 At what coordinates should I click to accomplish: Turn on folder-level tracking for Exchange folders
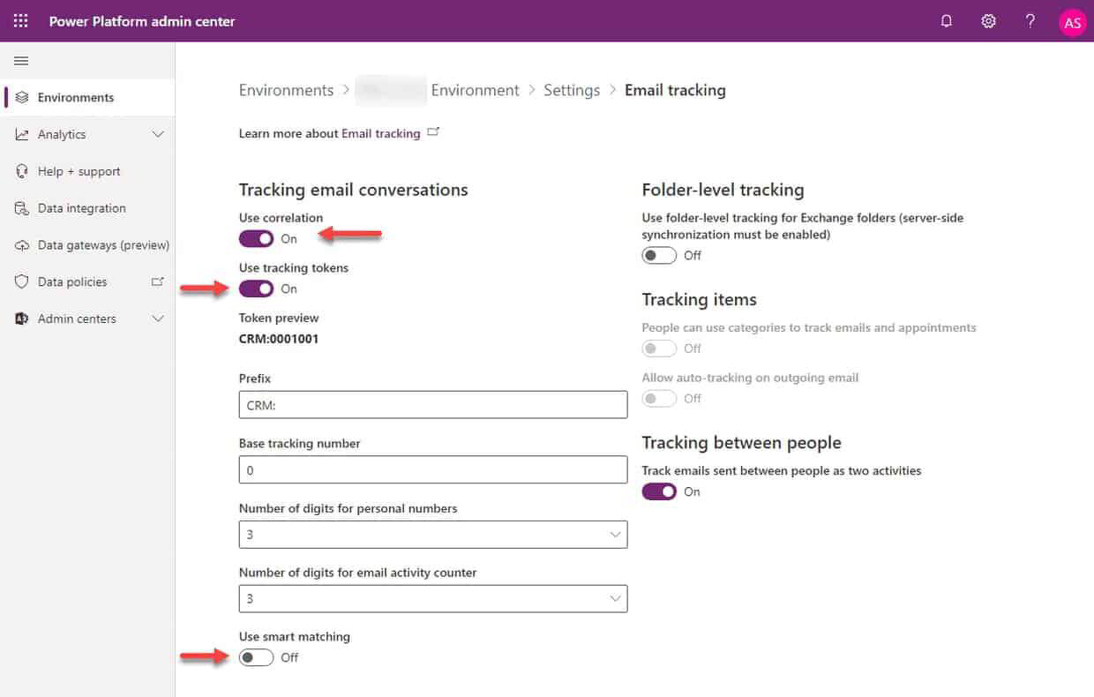659,255
